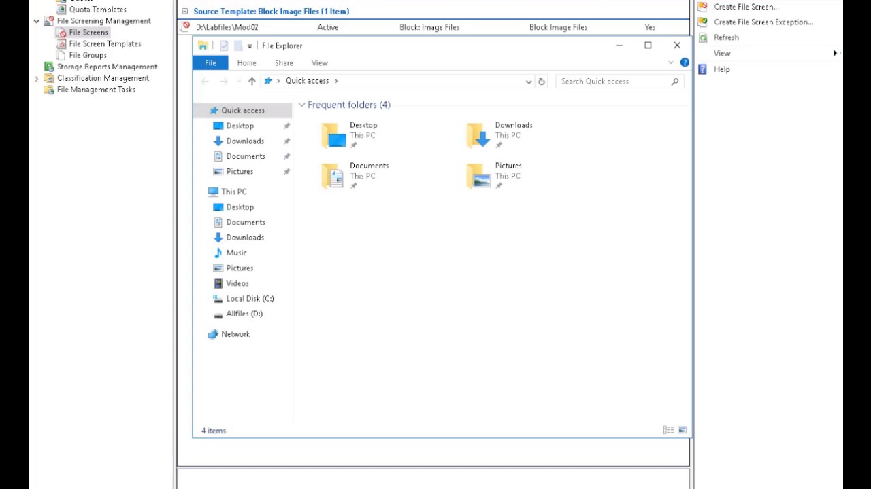Open Storage Reports Management
Viewport: 871px width, 489px height.
(x=107, y=67)
